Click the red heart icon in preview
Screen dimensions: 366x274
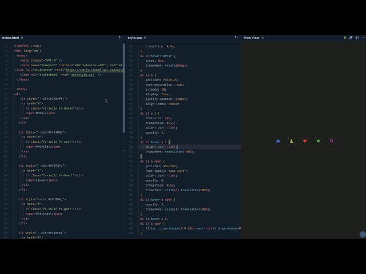305,141
